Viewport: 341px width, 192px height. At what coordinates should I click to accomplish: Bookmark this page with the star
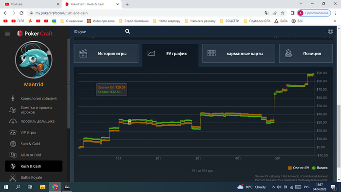[x=283, y=13]
